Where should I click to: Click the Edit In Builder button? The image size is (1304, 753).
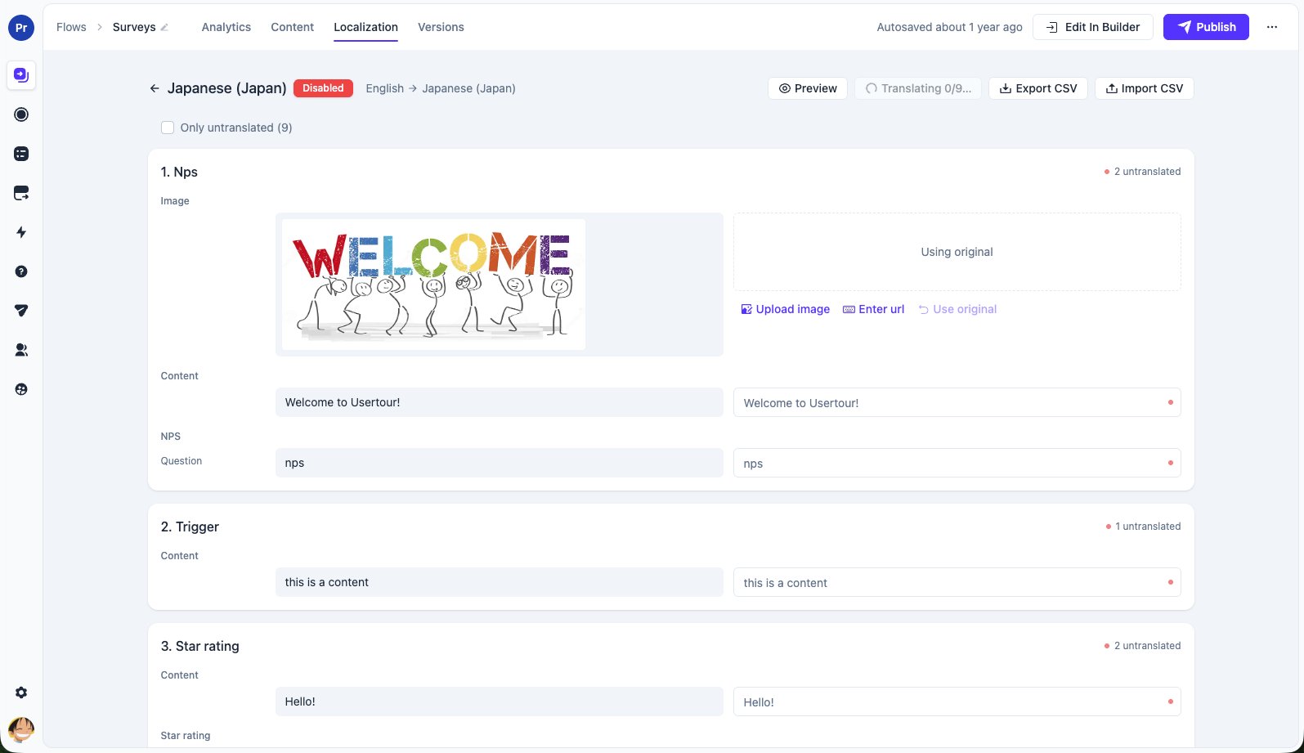click(1093, 27)
